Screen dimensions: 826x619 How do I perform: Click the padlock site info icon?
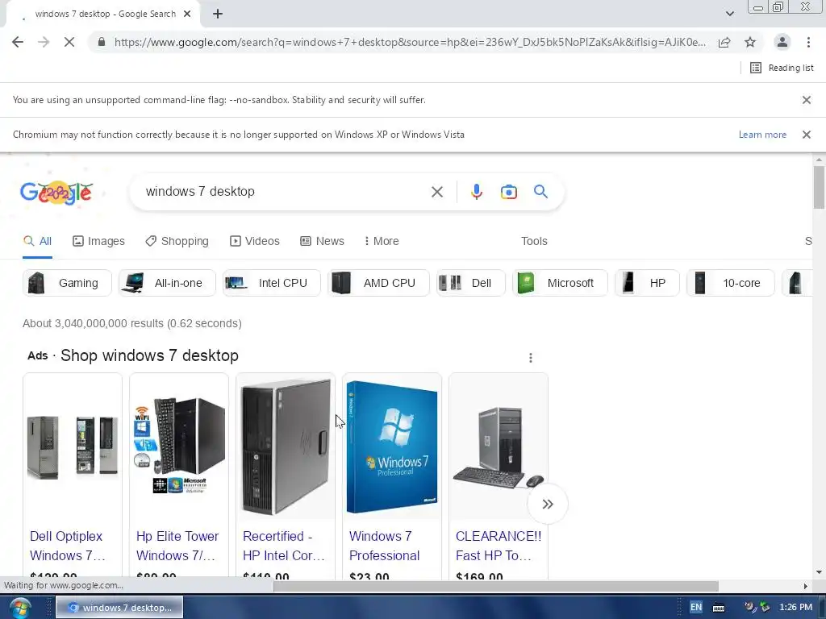click(102, 42)
